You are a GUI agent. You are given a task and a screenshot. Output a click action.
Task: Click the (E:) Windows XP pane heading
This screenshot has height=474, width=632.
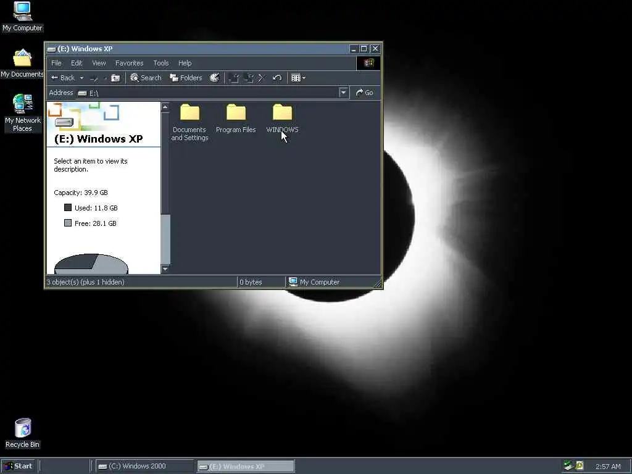98,139
